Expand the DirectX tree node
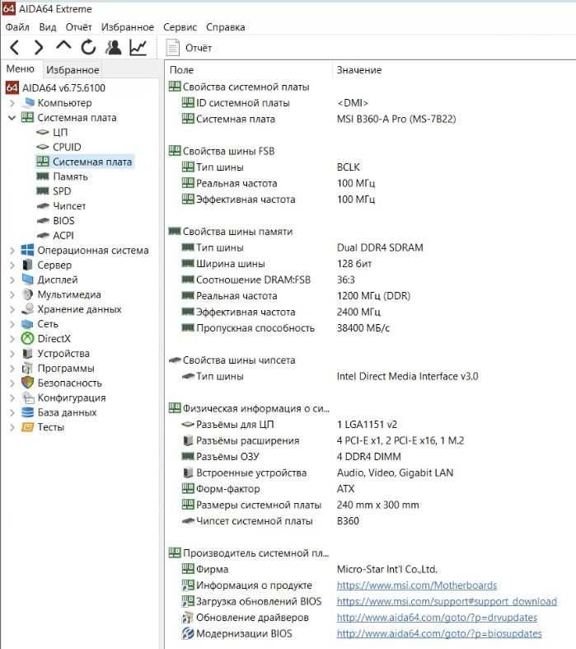Viewport: 576px width, 649px height. pos(12,339)
